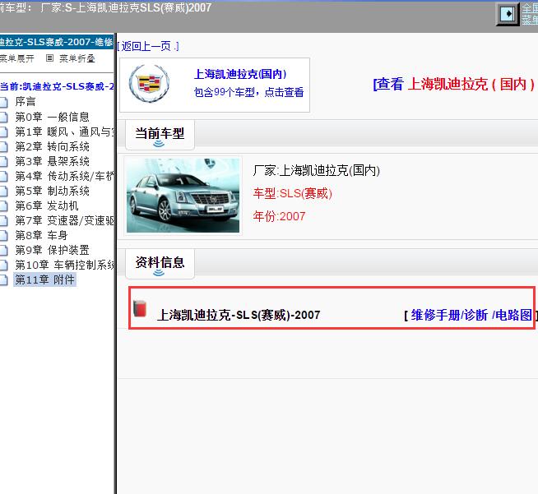Click 菜单折叠 text to collapse menu

pyautogui.click(x=77, y=58)
